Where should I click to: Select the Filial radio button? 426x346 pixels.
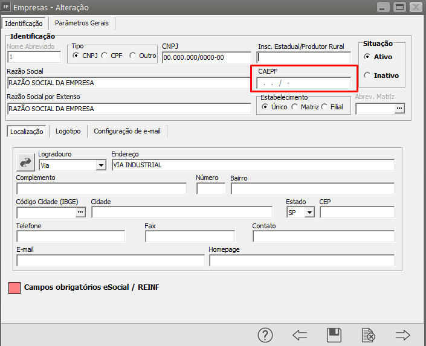(324, 107)
